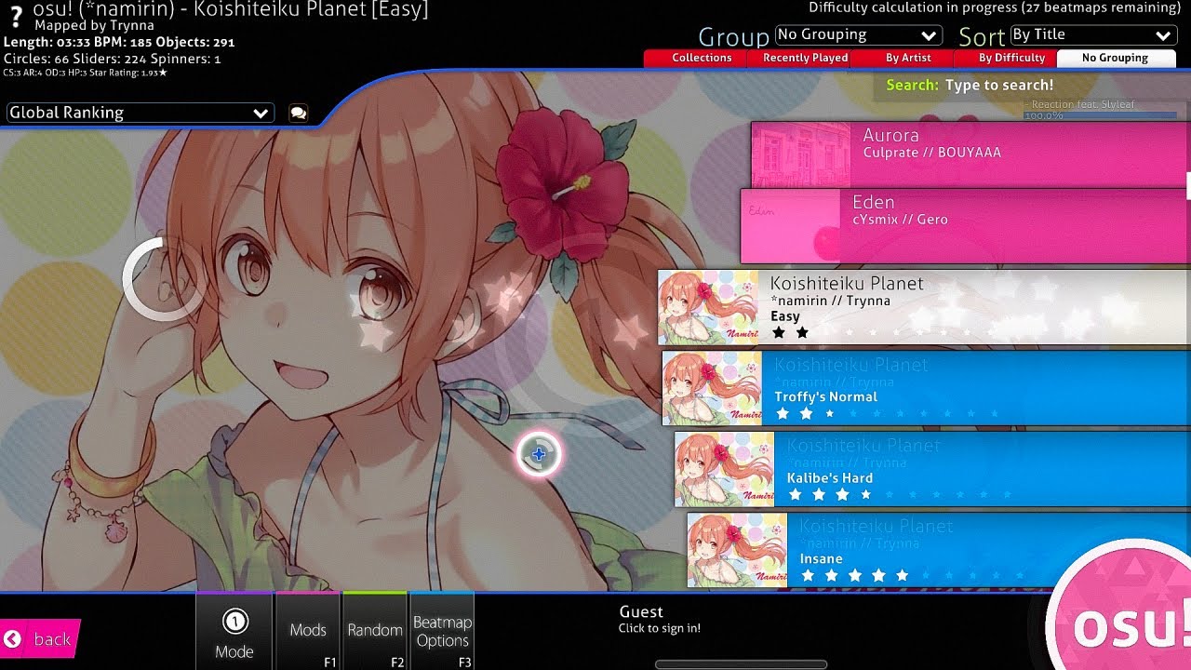Select the No Grouping tab
This screenshot has width=1191, height=670.
click(1115, 58)
